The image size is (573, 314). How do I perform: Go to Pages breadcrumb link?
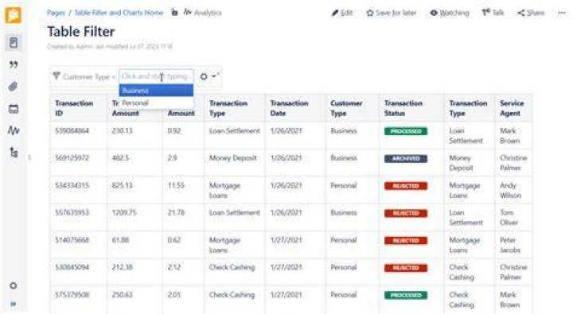click(56, 13)
